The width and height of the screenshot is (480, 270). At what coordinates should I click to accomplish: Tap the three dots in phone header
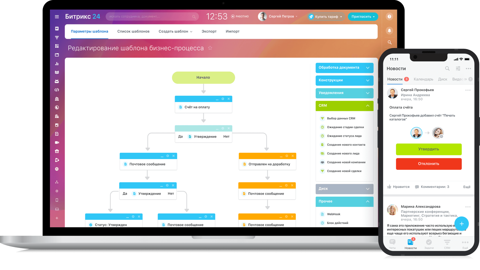(468, 68)
